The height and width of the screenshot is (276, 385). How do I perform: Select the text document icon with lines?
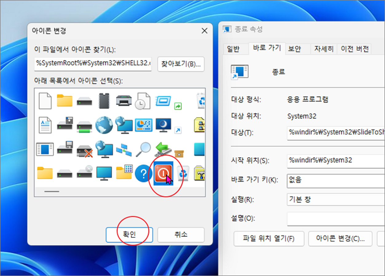tap(45, 125)
